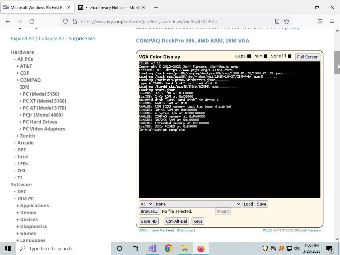Open File Explorer from the taskbar
340x255 pixels.
[x=185, y=248]
